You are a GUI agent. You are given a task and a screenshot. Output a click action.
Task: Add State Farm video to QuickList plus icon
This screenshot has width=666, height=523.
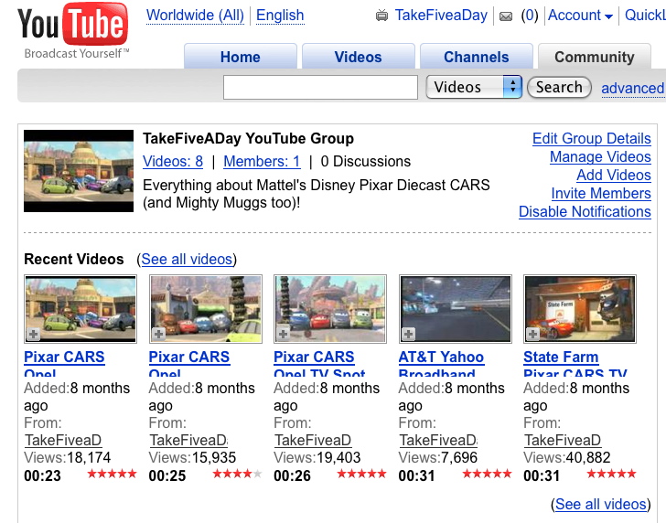533,334
